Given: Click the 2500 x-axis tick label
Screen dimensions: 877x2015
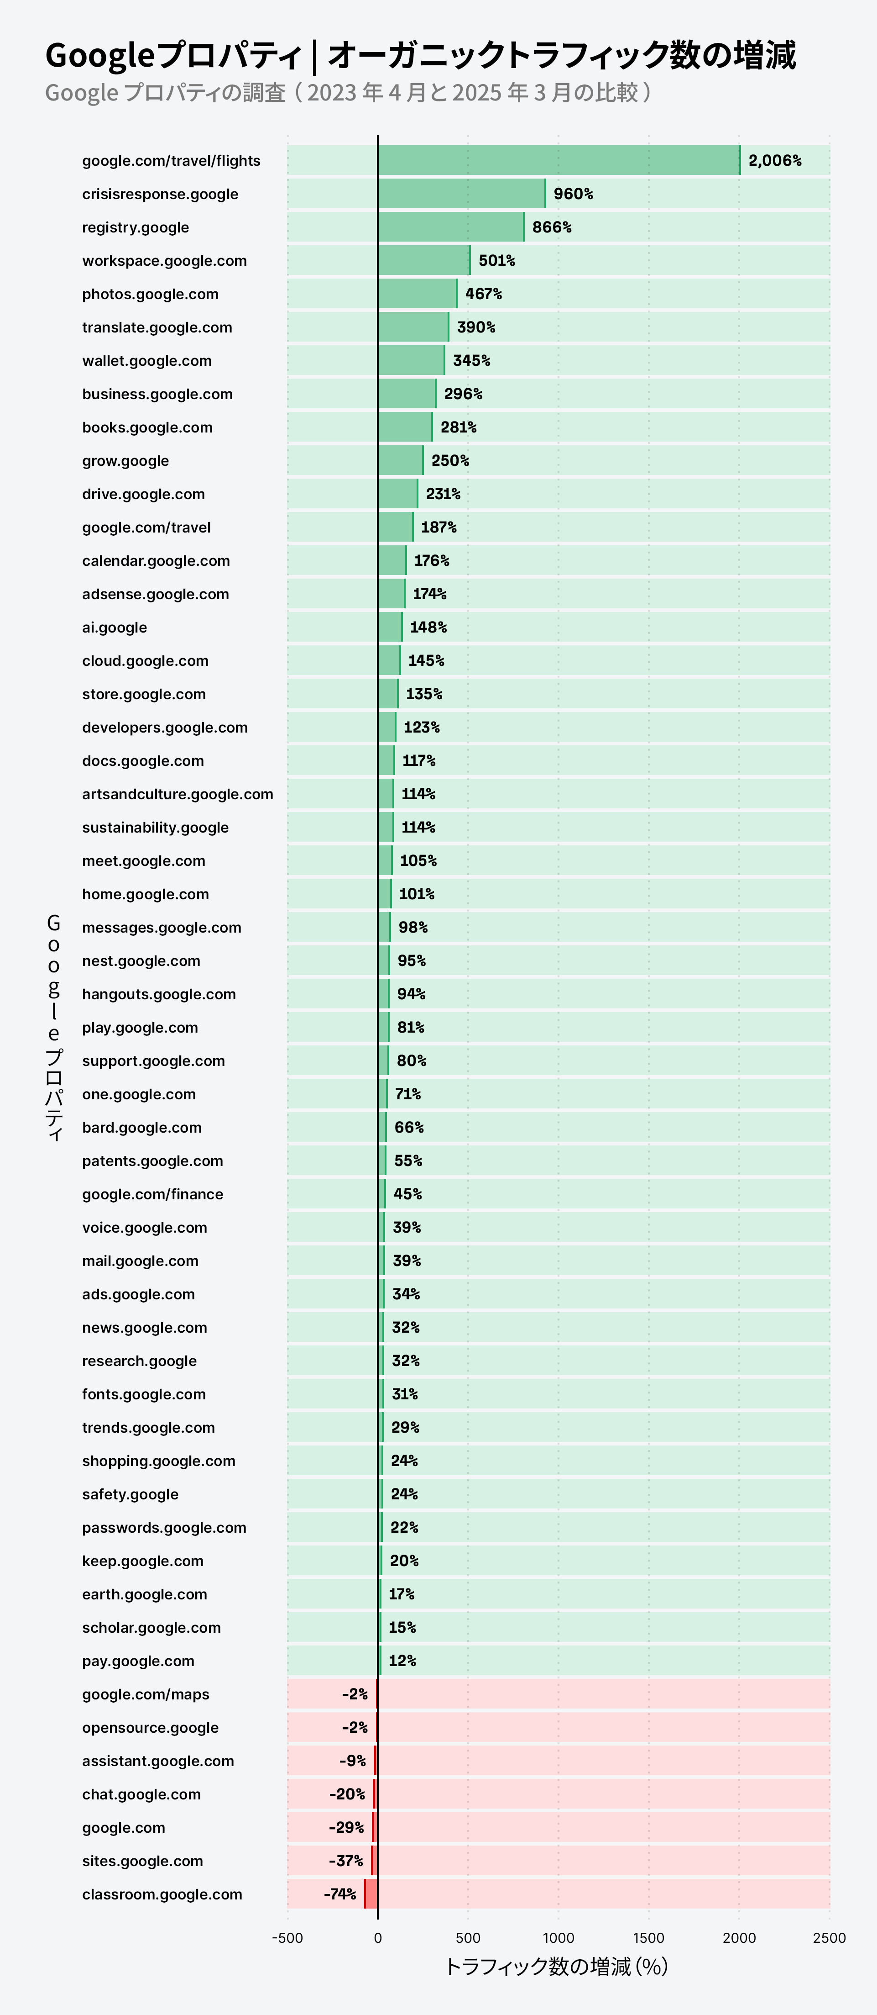Looking at the screenshot, I should (x=829, y=1937).
